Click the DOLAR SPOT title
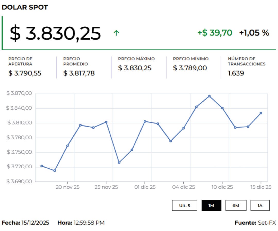This screenshot has width=278, height=231. click(x=25, y=7)
